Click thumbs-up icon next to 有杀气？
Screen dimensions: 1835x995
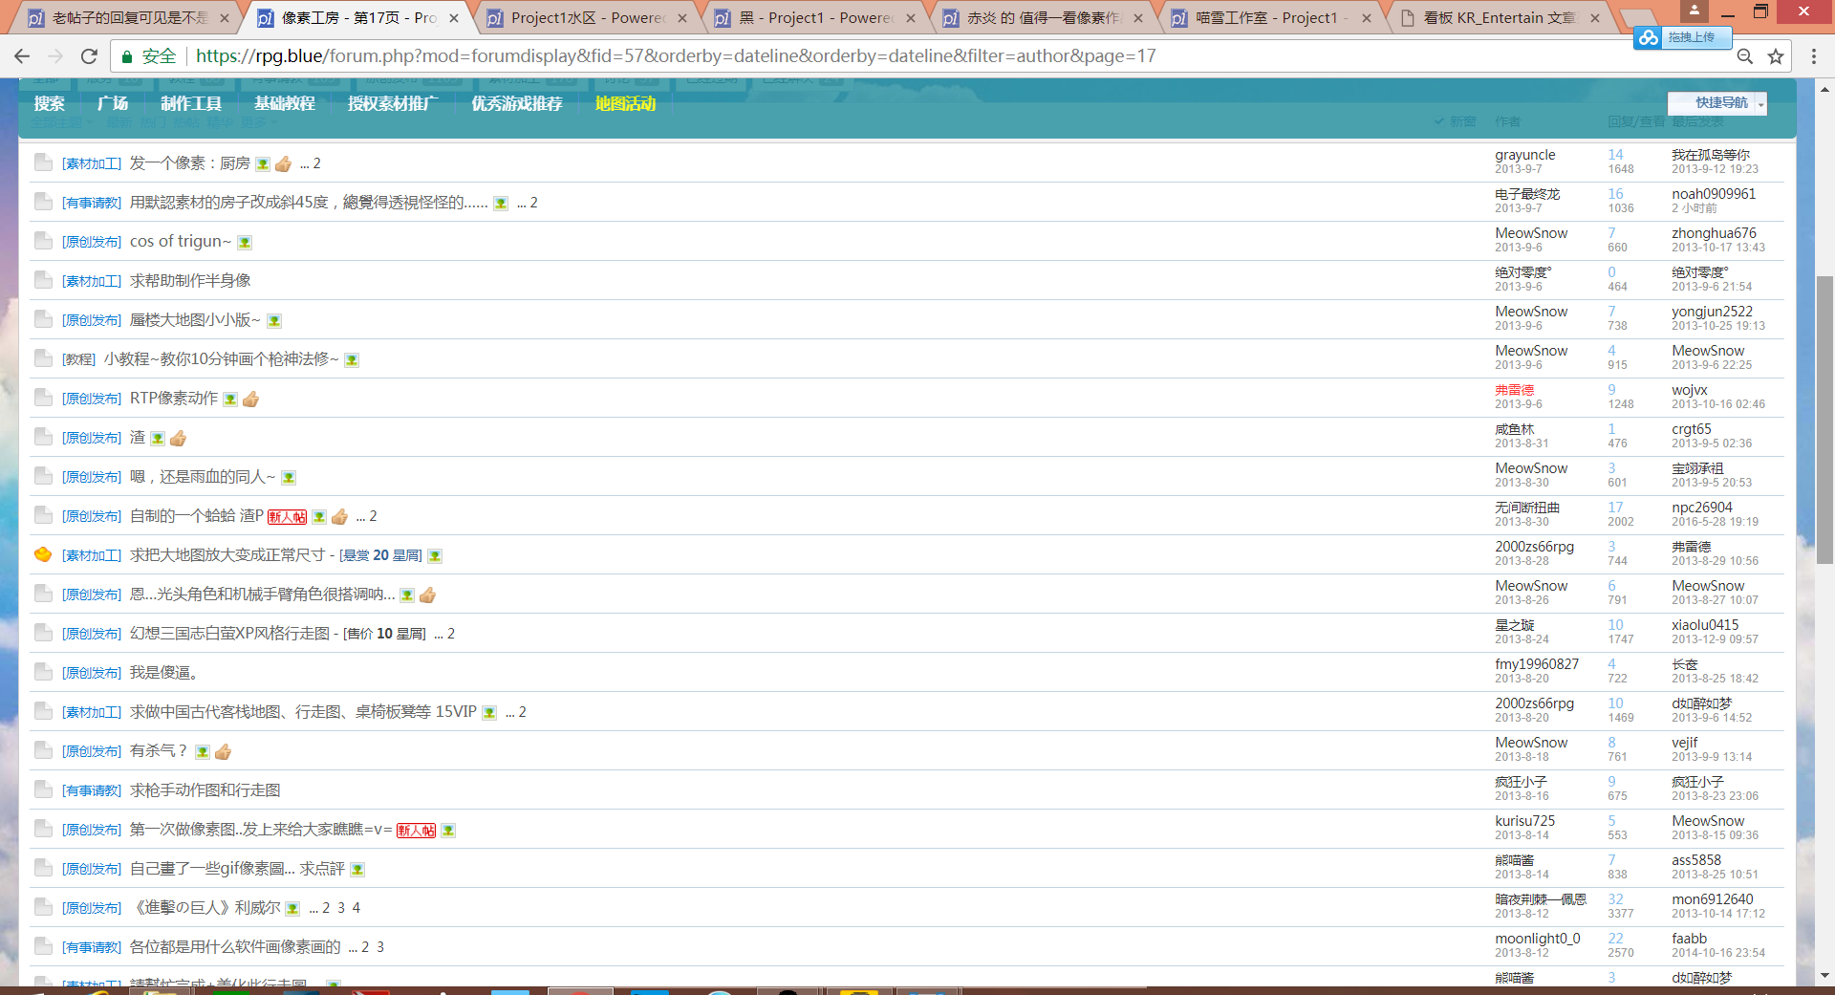point(224,751)
